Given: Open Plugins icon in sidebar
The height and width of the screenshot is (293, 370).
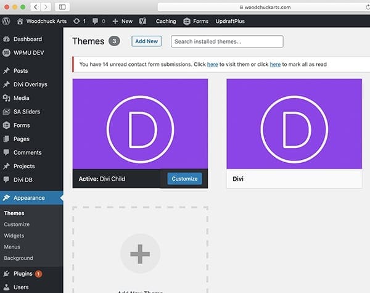Looking at the screenshot, I should pos(6,273).
